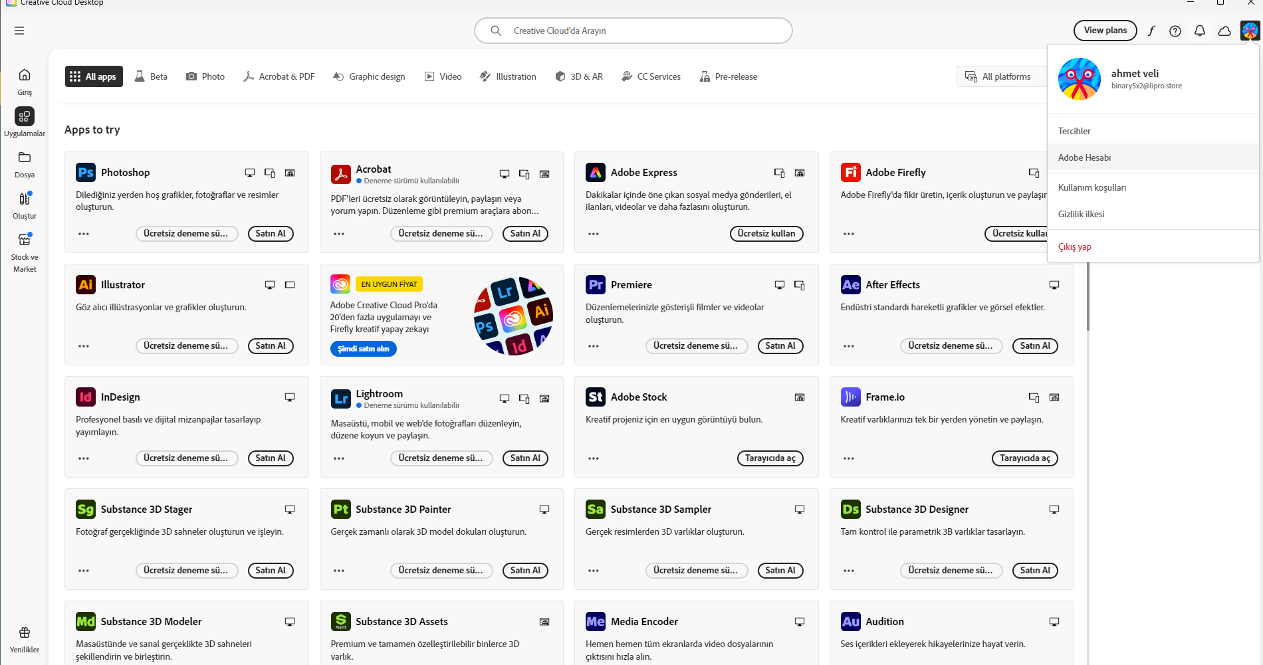Screen dimensions: 1263x665
Task: Open Yenilikler what's new in sidebar
Action: 25,640
